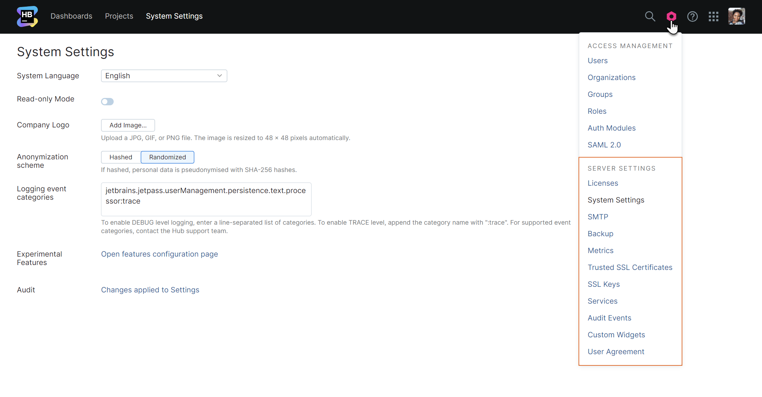Open the Help question mark icon
762x397 pixels.
pyautogui.click(x=693, y=16)
